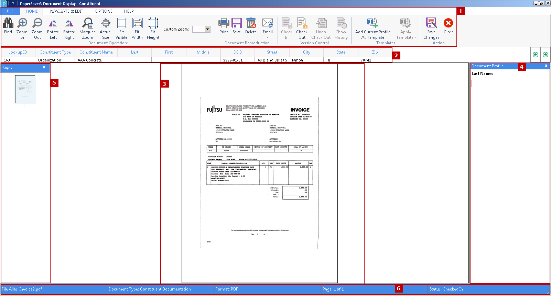This screenshot has width=551, height=296.
Task: Click the DOB column header
Action: click(238, 52)
